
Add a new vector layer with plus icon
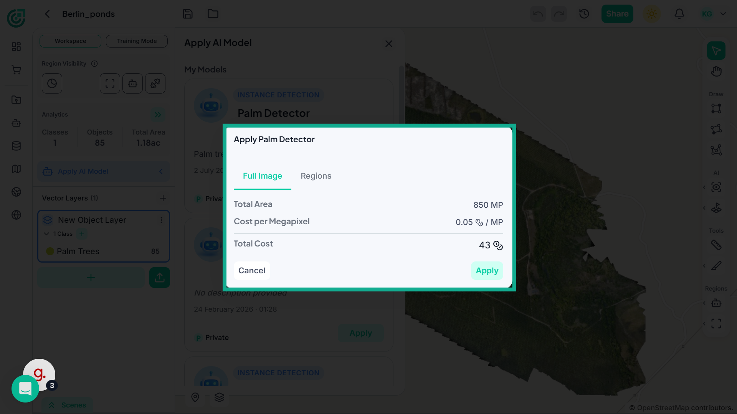(163, 198)
